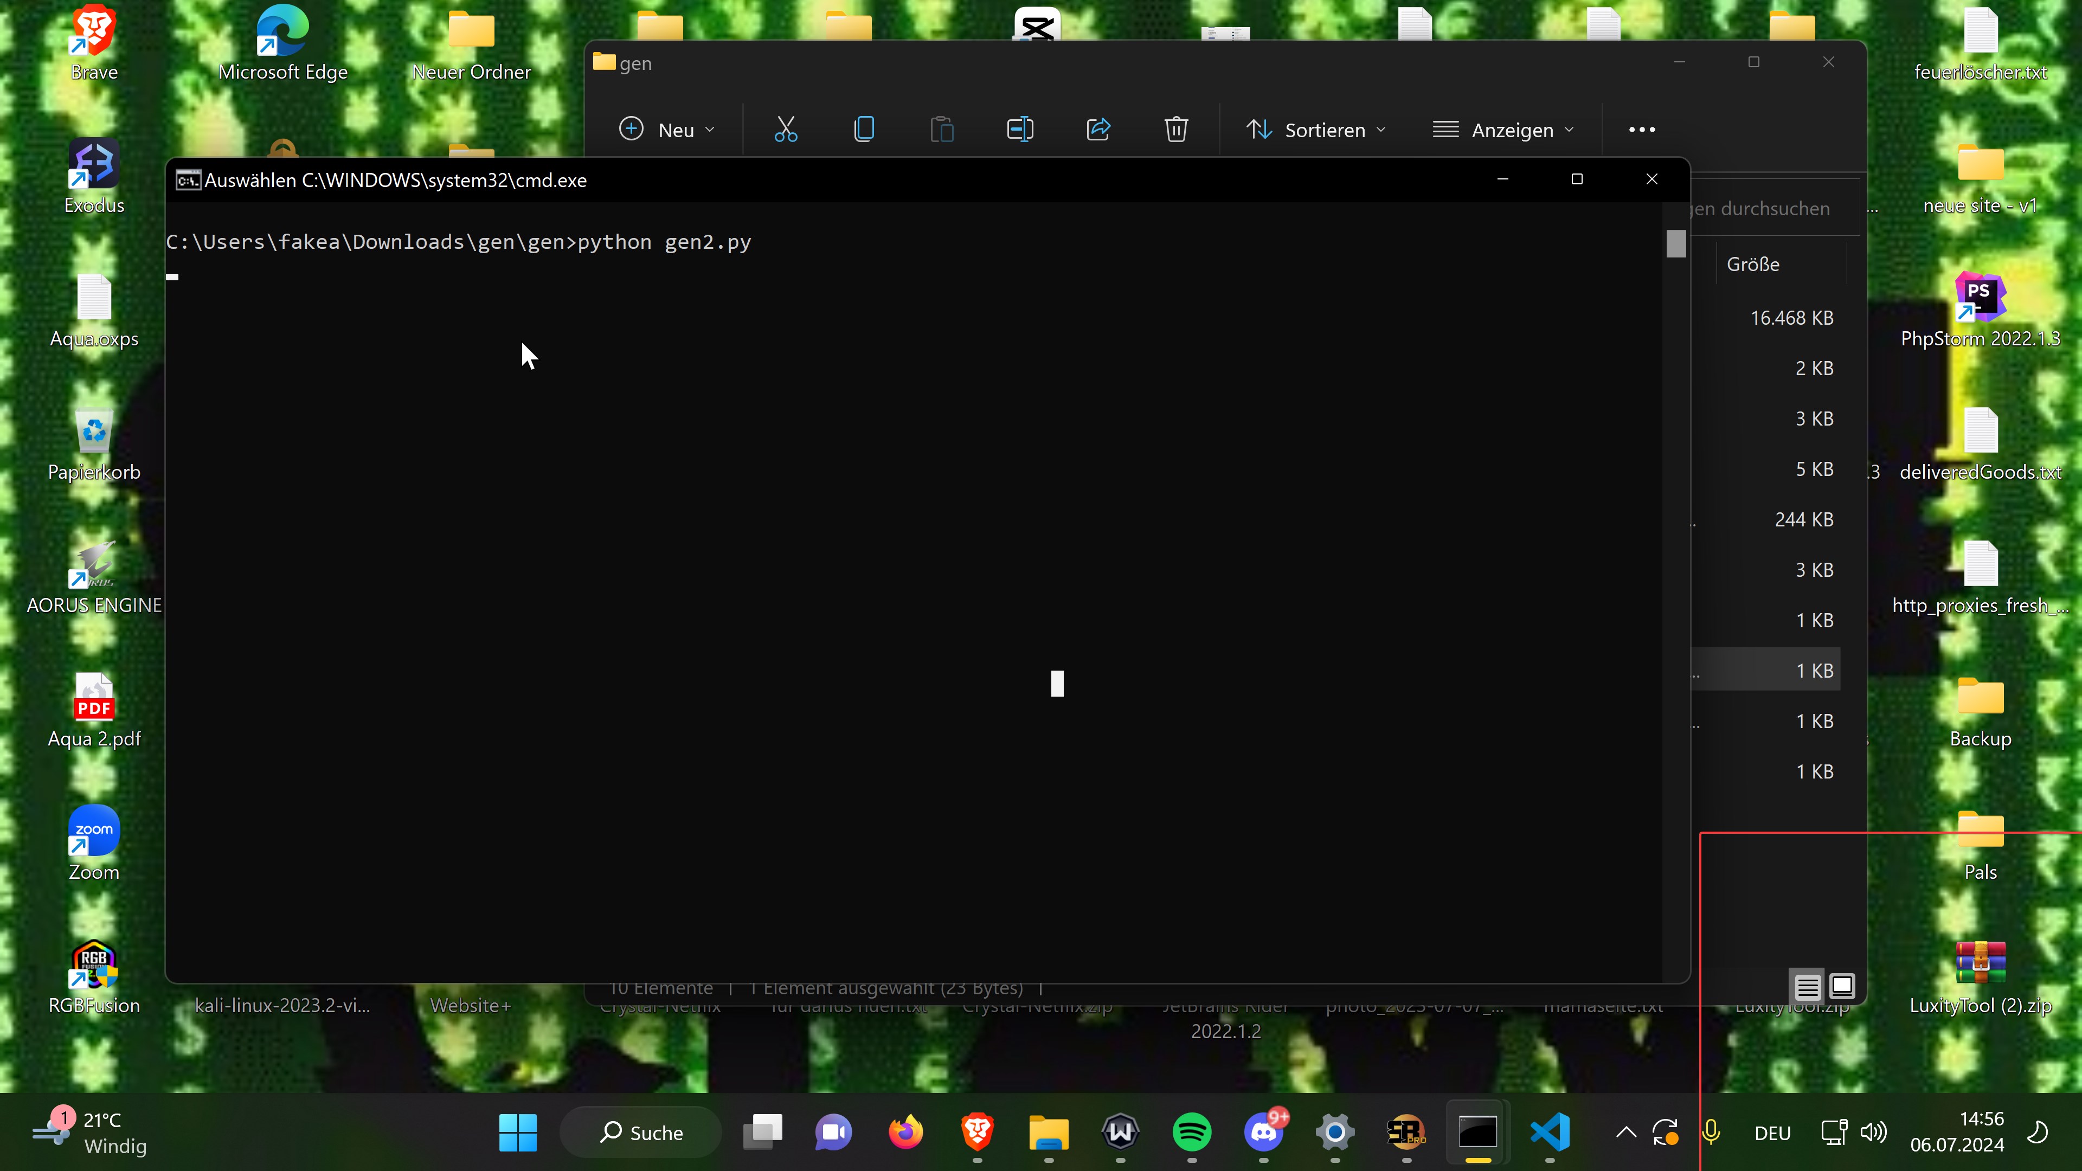Viewport: 2082px width, 1171px height.
Task: Open Spotify from the taskbar
Action: [1191, 1132]
